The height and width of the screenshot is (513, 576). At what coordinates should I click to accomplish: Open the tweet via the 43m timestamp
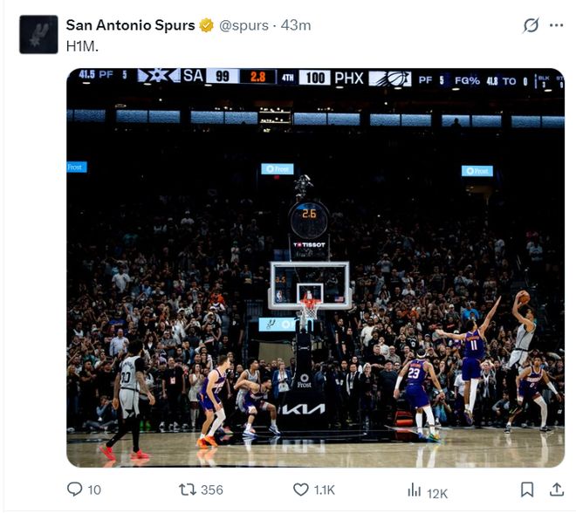click(297, 25)
